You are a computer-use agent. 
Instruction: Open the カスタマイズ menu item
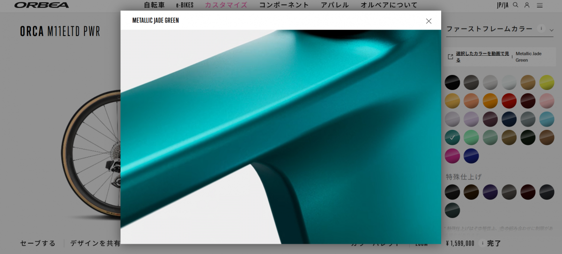pos(226,5)
